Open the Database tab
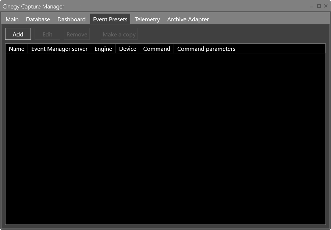Screen dimensions: 331x230 38,19
